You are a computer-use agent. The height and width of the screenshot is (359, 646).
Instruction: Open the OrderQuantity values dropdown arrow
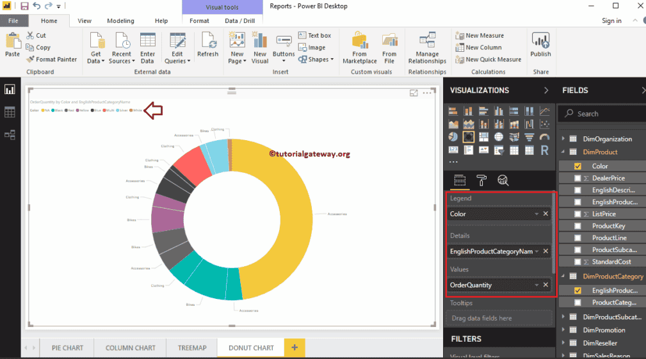(537, 285)
